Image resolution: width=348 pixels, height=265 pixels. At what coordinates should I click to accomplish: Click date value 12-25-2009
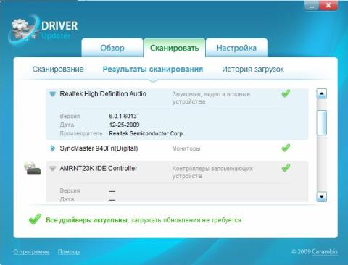(x=124, y=125)
